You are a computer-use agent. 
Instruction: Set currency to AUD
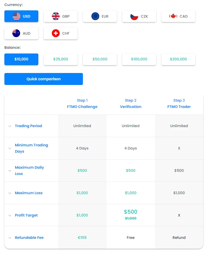tap(21, 33)
